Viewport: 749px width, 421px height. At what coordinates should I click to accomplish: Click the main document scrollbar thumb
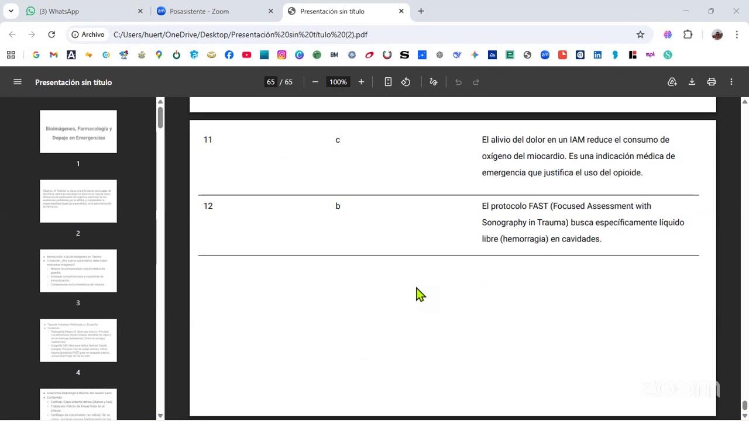[744, 406]
